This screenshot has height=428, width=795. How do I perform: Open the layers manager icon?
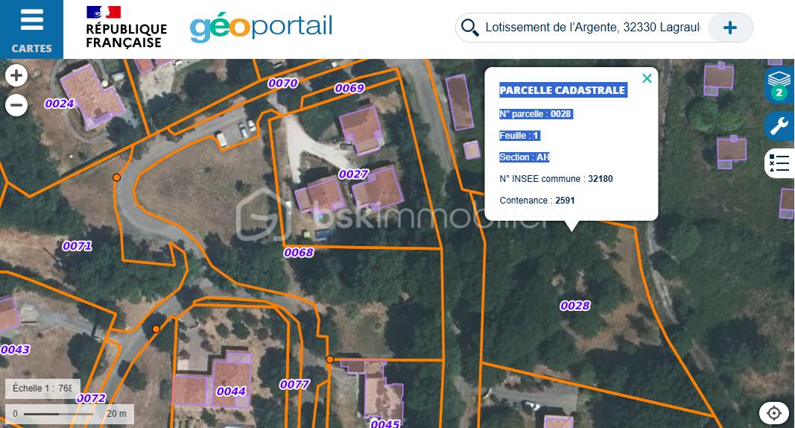coord(779,84)
